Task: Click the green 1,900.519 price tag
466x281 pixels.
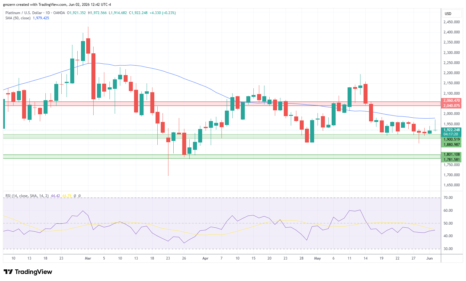Action: click(x=452, y=139)
